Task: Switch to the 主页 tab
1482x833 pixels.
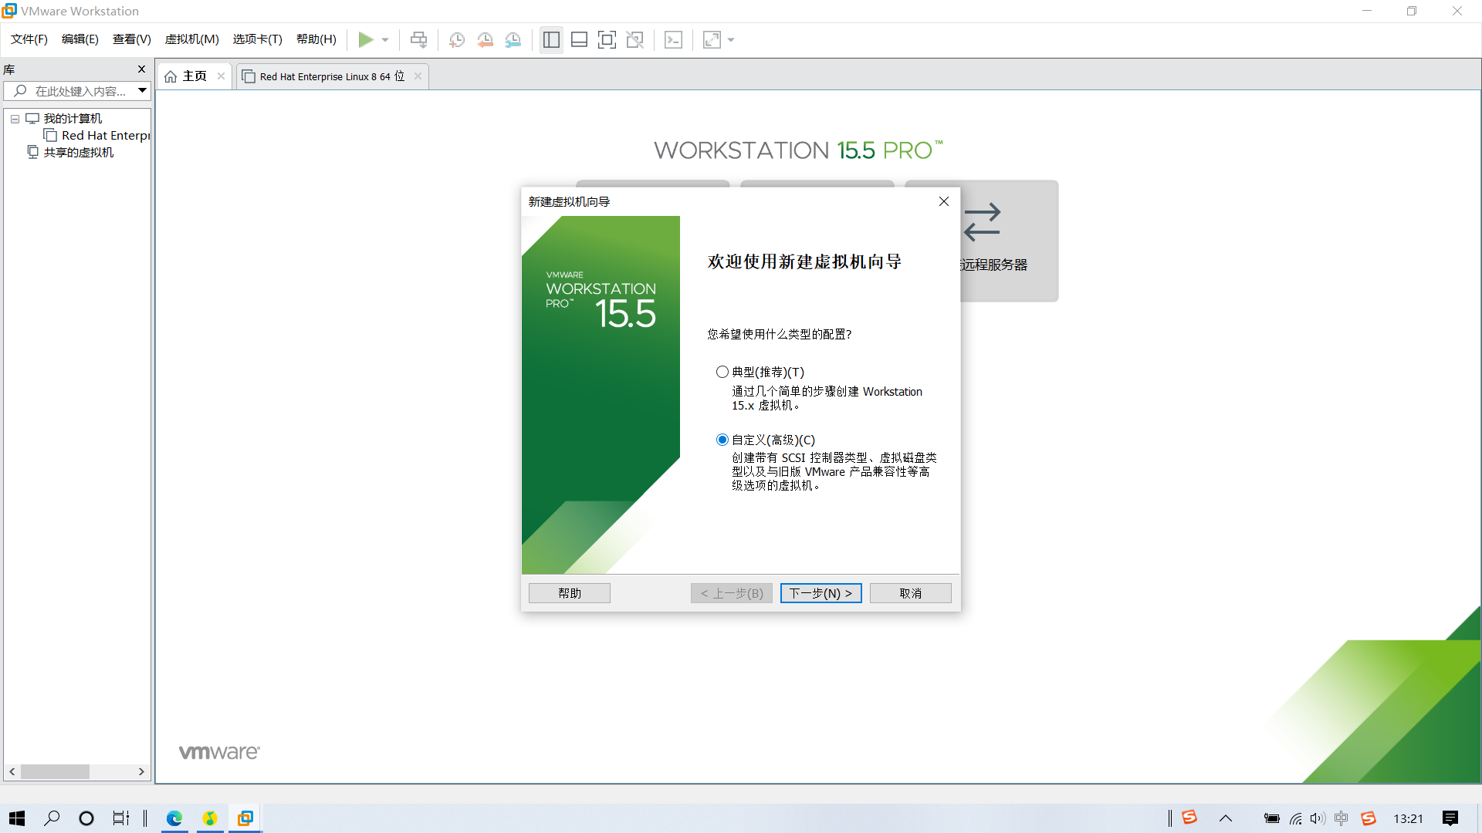Action: pyautogui.click(x=193, y=76)
